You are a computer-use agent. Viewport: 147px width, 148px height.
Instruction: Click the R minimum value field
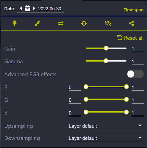tap(75, 88)
